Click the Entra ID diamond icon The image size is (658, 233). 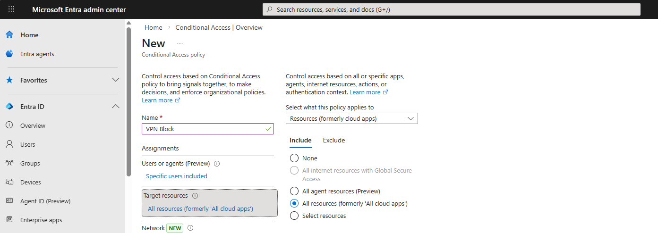point(9,107)
